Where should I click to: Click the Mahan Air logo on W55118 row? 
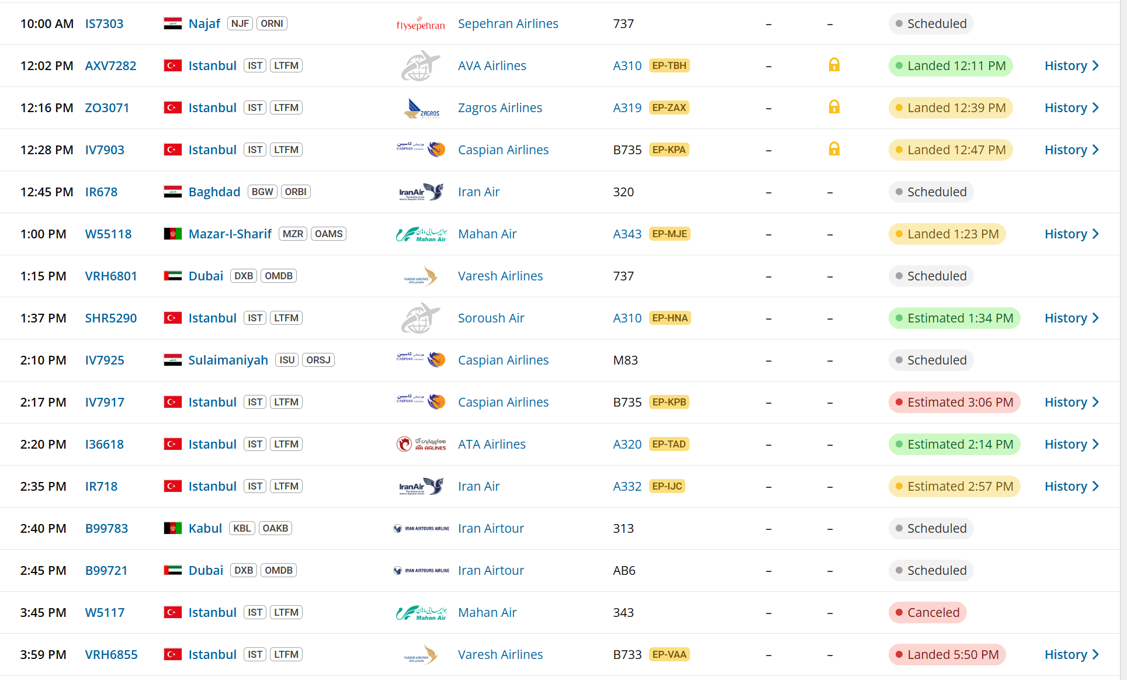click(x=421, y=234)
